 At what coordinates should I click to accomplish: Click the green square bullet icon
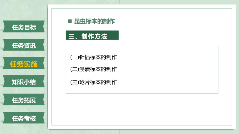(70, 21)
